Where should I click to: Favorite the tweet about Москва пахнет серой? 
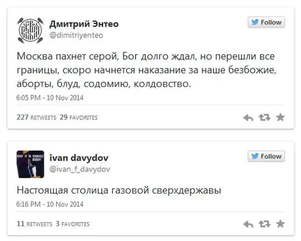point(280,117)
